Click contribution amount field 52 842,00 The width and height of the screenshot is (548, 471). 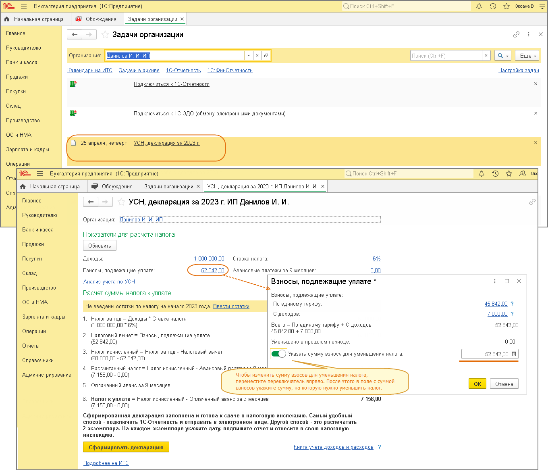coord(486,354)
